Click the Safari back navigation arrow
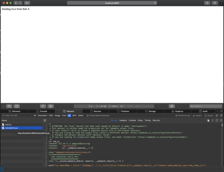Image resolution: width=224 pixels, height=172 pixels. [16, 3]
